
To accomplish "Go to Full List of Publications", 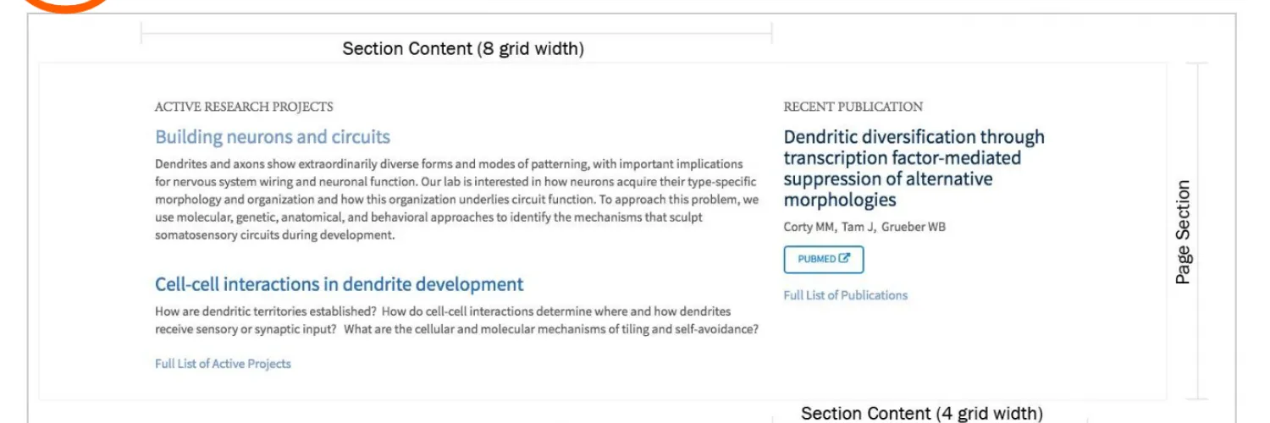I will point(845,295).
